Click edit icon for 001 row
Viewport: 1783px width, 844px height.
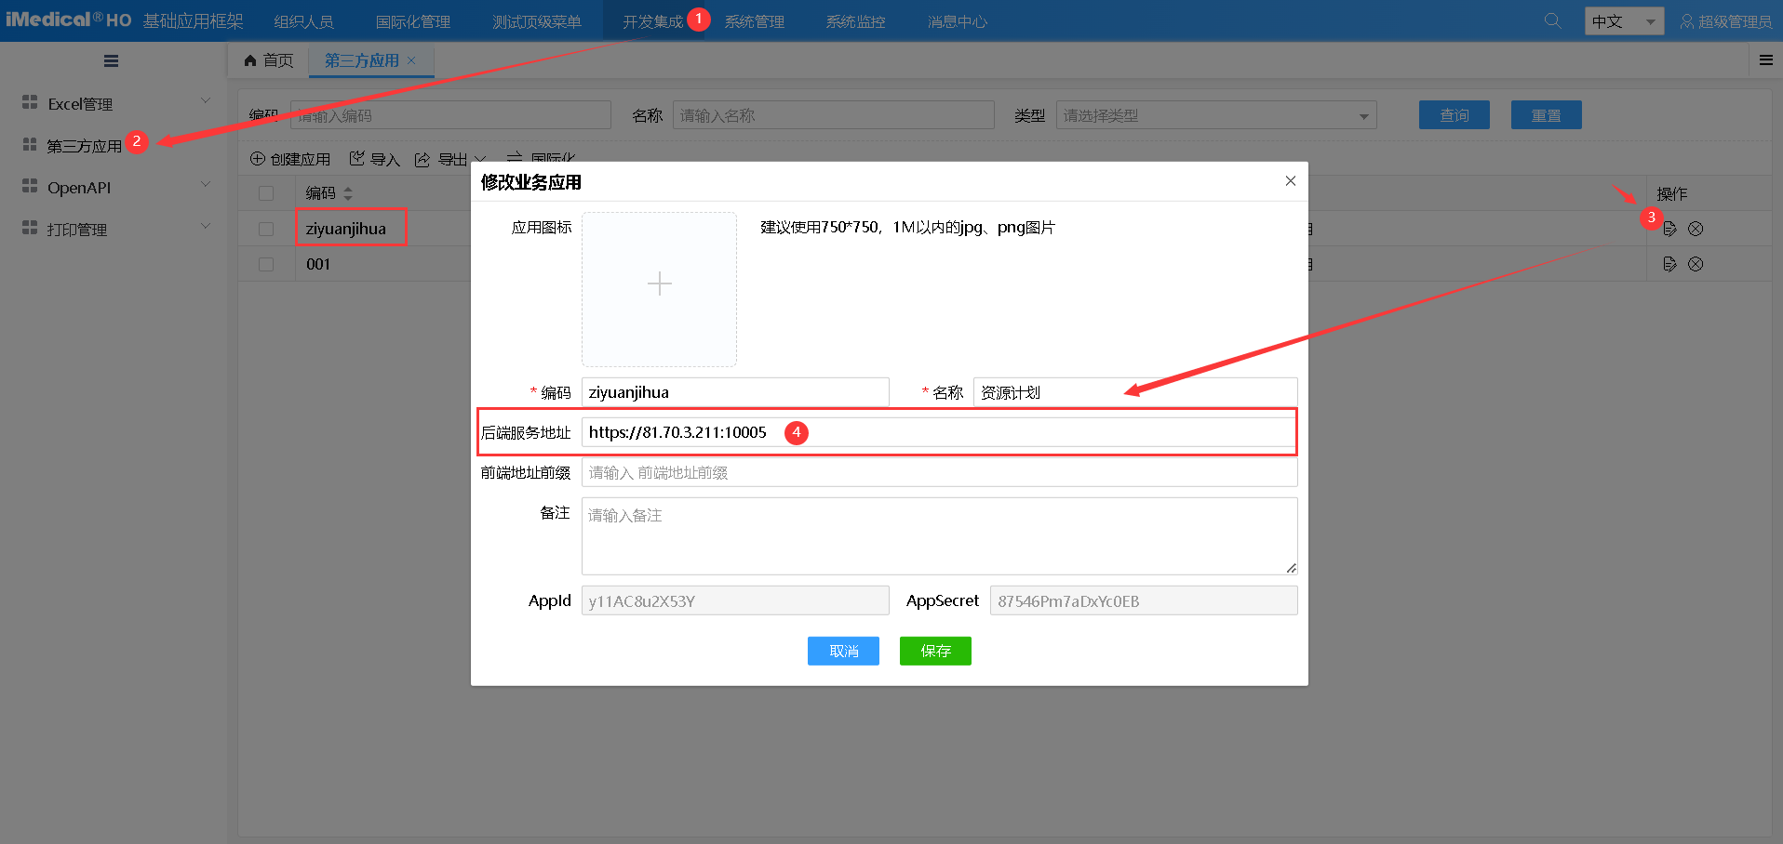[1669, 264]
